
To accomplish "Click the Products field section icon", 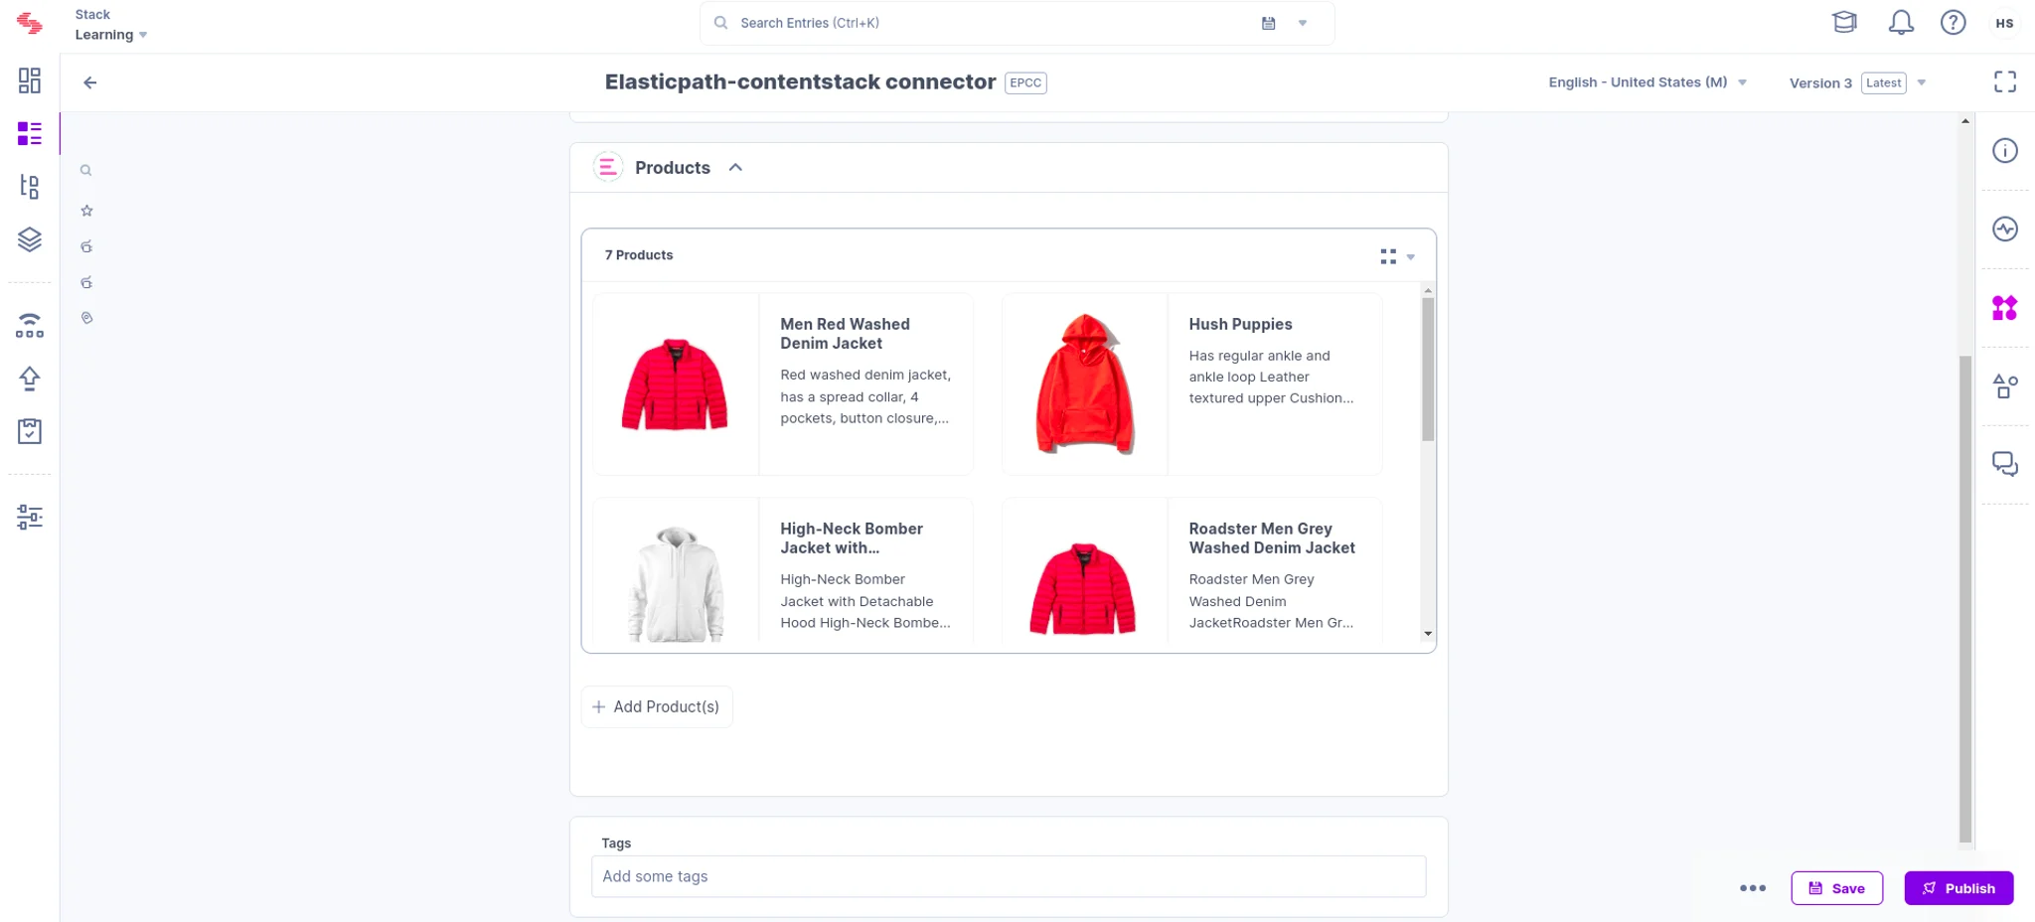I will 608,167.
